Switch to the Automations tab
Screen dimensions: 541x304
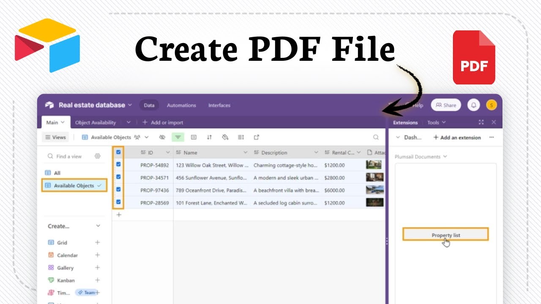tap(181, 105)
